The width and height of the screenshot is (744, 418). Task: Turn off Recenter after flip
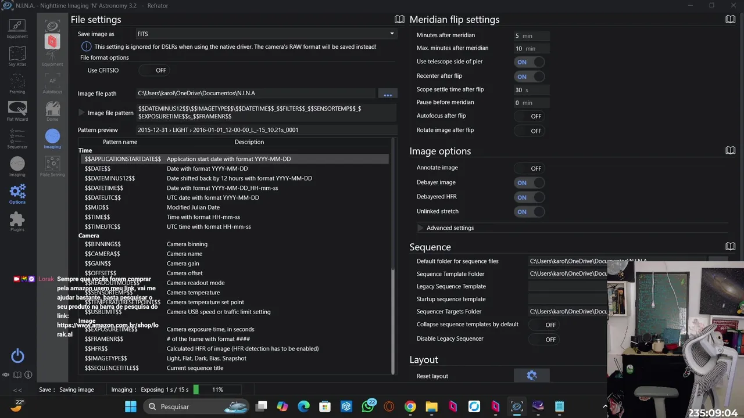530,77
